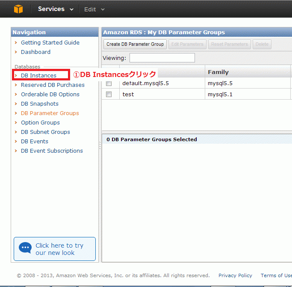Screen dimensions: 292x287
Task: Open DB Event Subscriptions page
Action: coord(52,151)
